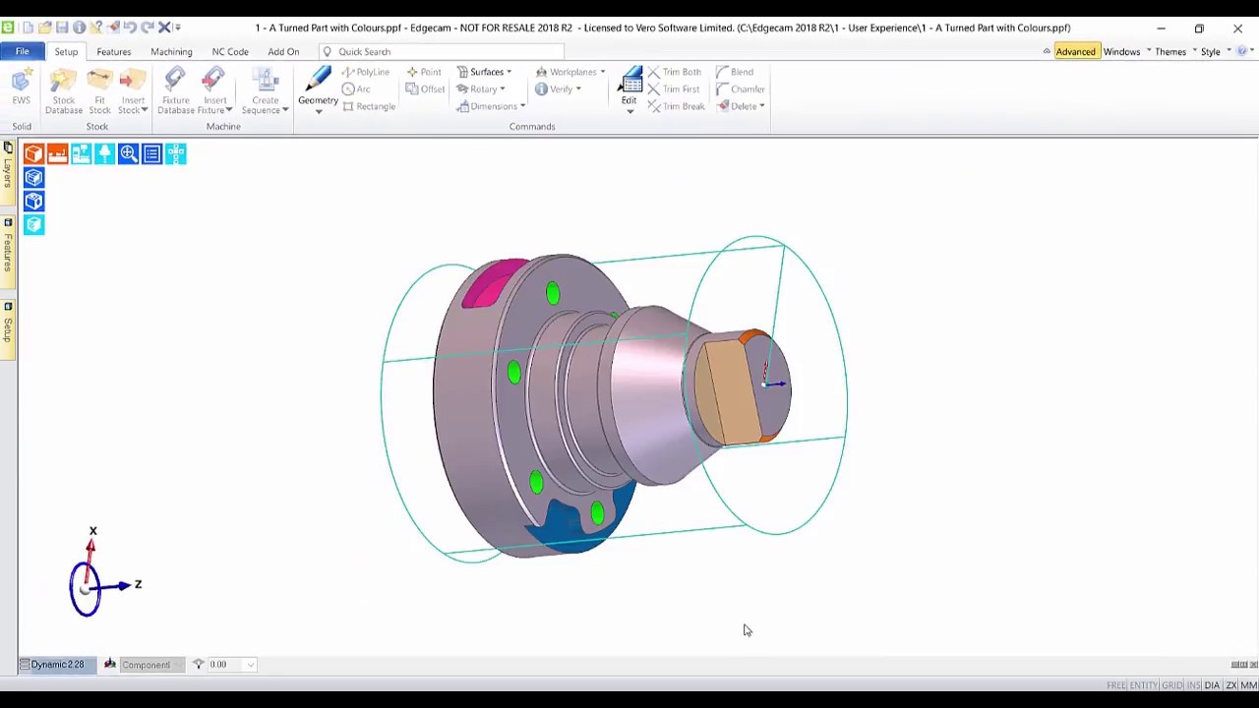Click the orange solid cube view icon
The height and width of the screenshot is (708, 1259).
click(x=34, y=153)
